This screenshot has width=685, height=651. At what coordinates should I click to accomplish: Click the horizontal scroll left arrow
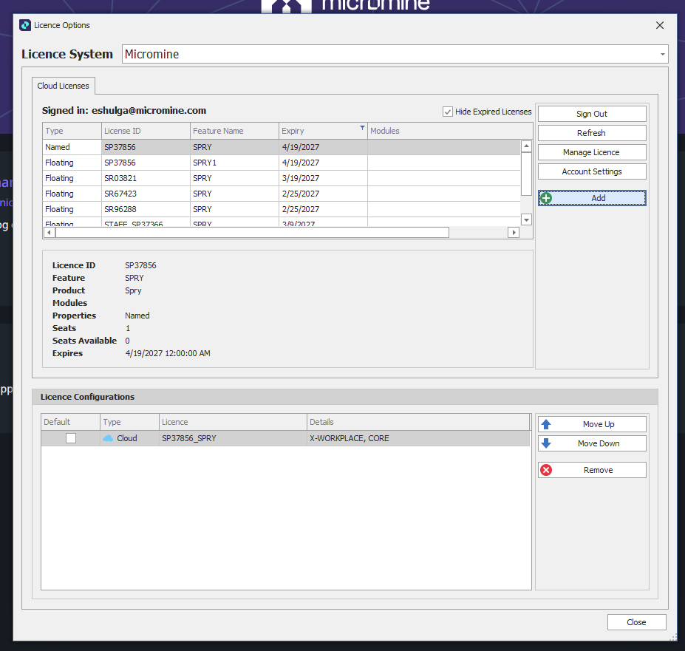point(50,233)
